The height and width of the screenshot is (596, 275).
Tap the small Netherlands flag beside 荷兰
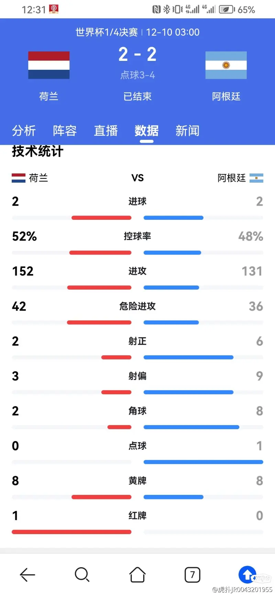(x=19, y=178)
